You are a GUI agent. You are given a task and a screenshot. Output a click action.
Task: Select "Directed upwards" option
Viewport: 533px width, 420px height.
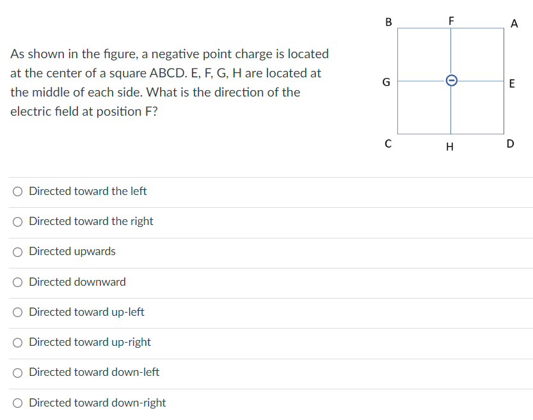[71, 251]
